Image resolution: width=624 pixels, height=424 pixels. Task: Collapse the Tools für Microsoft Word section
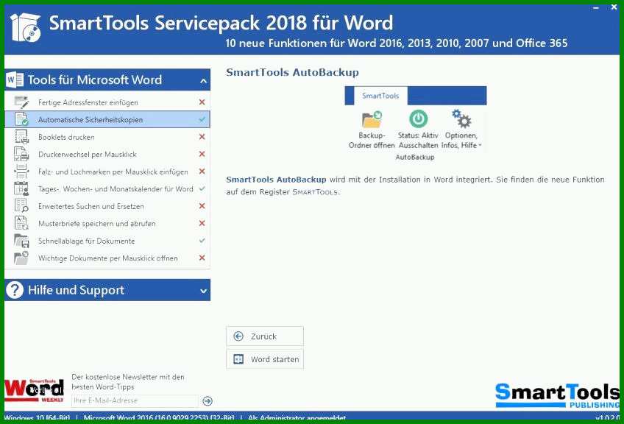click(203, 81)
